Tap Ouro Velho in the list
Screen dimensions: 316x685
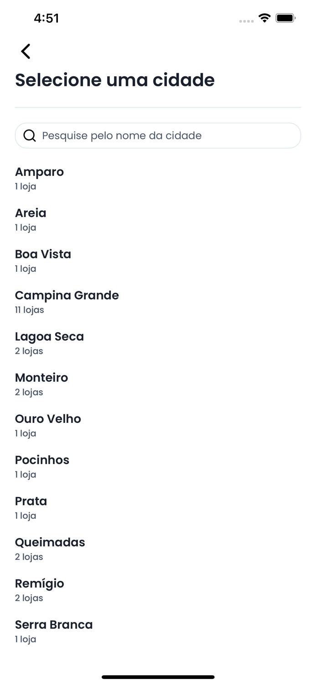point(48,419)
